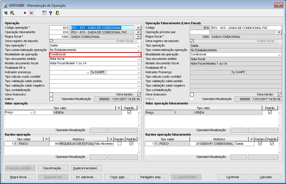Toggle Gera financeiro in Operação Faturamento panel
Screen dimensions: 286x184
point(192,94)
